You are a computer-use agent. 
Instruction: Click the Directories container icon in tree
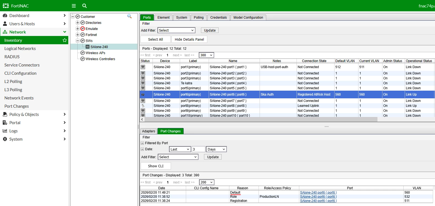(83, 23)
